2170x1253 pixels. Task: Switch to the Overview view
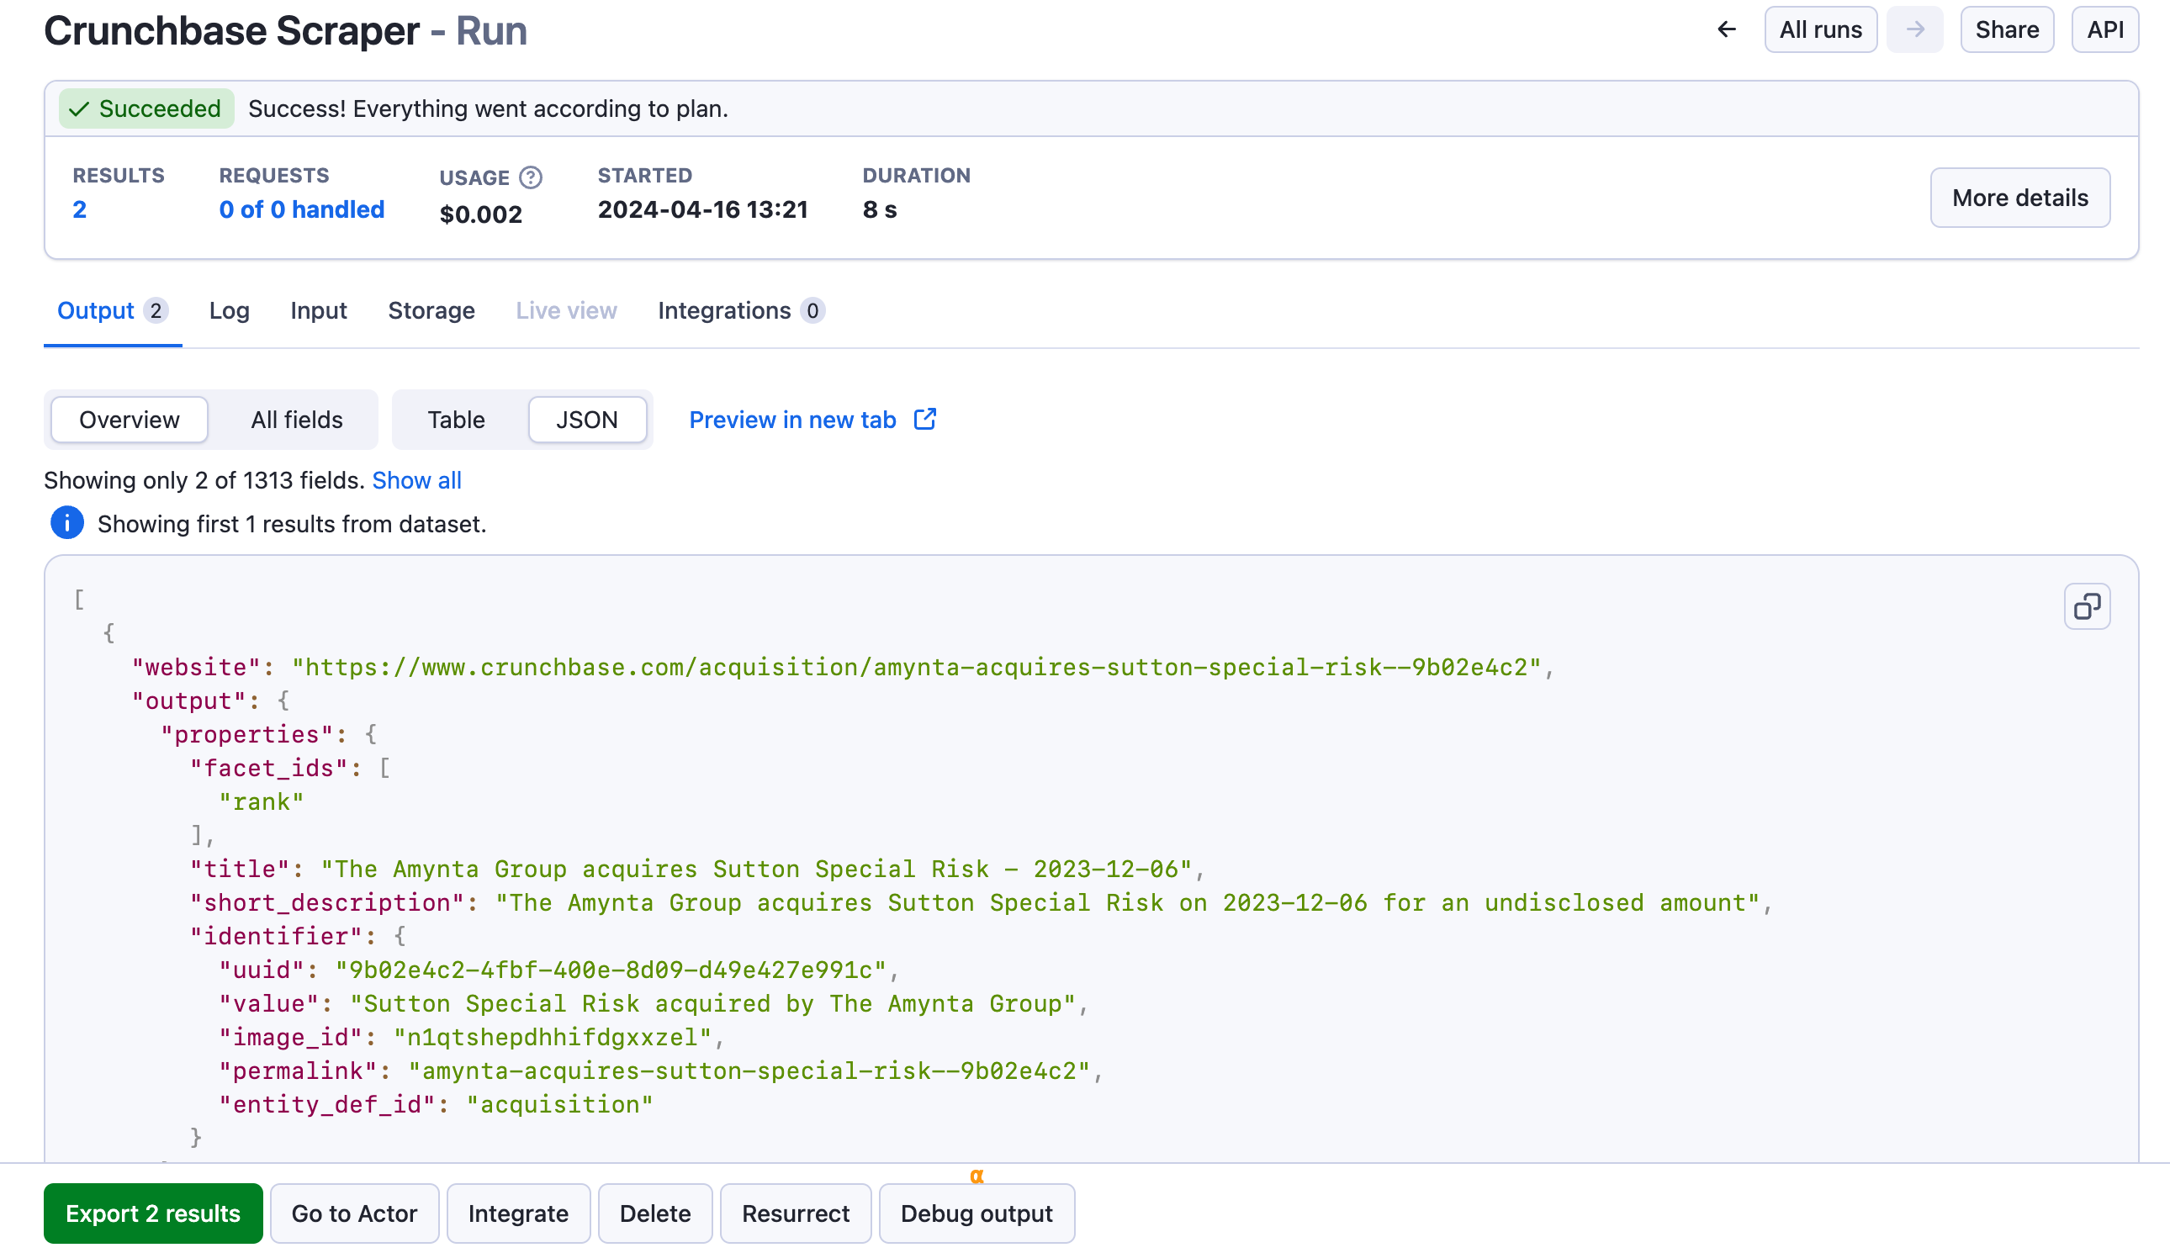click(128, 419)
